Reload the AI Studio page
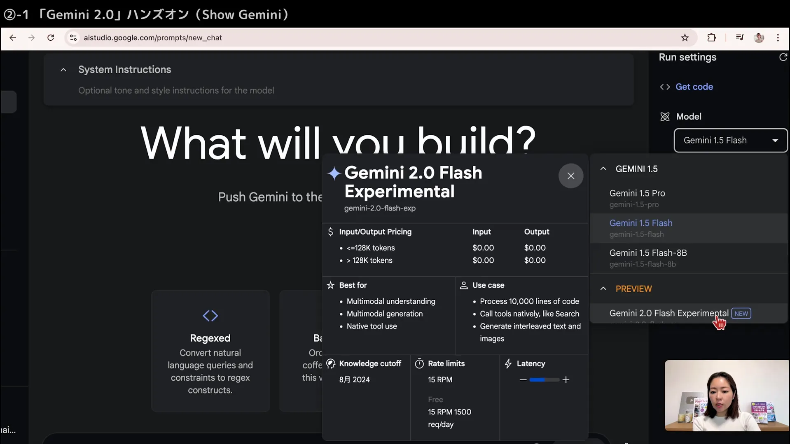790x444 pixels. click(x=51, y=38)
